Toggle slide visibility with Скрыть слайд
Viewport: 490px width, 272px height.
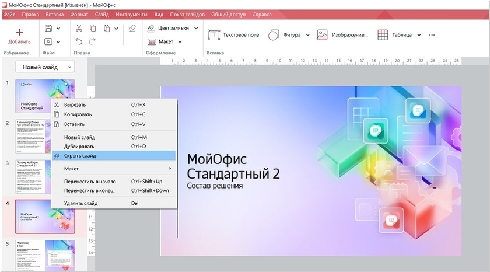point(80,156)
